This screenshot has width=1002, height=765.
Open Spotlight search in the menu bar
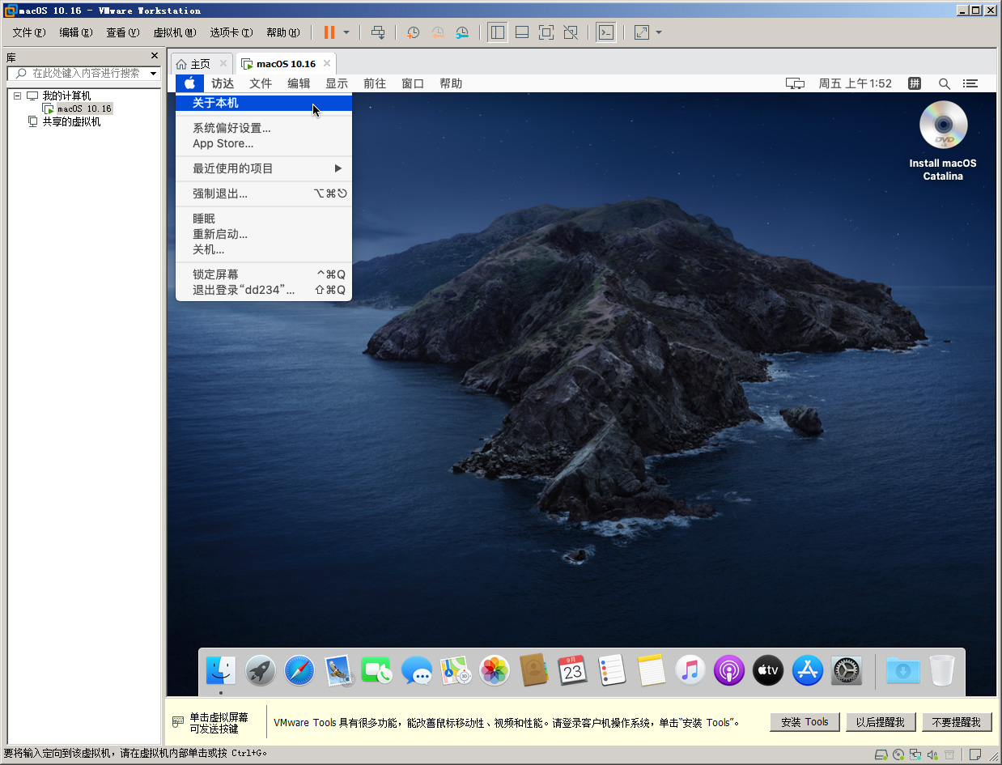pos(944,83)
